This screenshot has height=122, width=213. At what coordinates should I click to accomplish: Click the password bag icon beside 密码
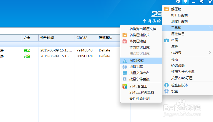point(167,40)
